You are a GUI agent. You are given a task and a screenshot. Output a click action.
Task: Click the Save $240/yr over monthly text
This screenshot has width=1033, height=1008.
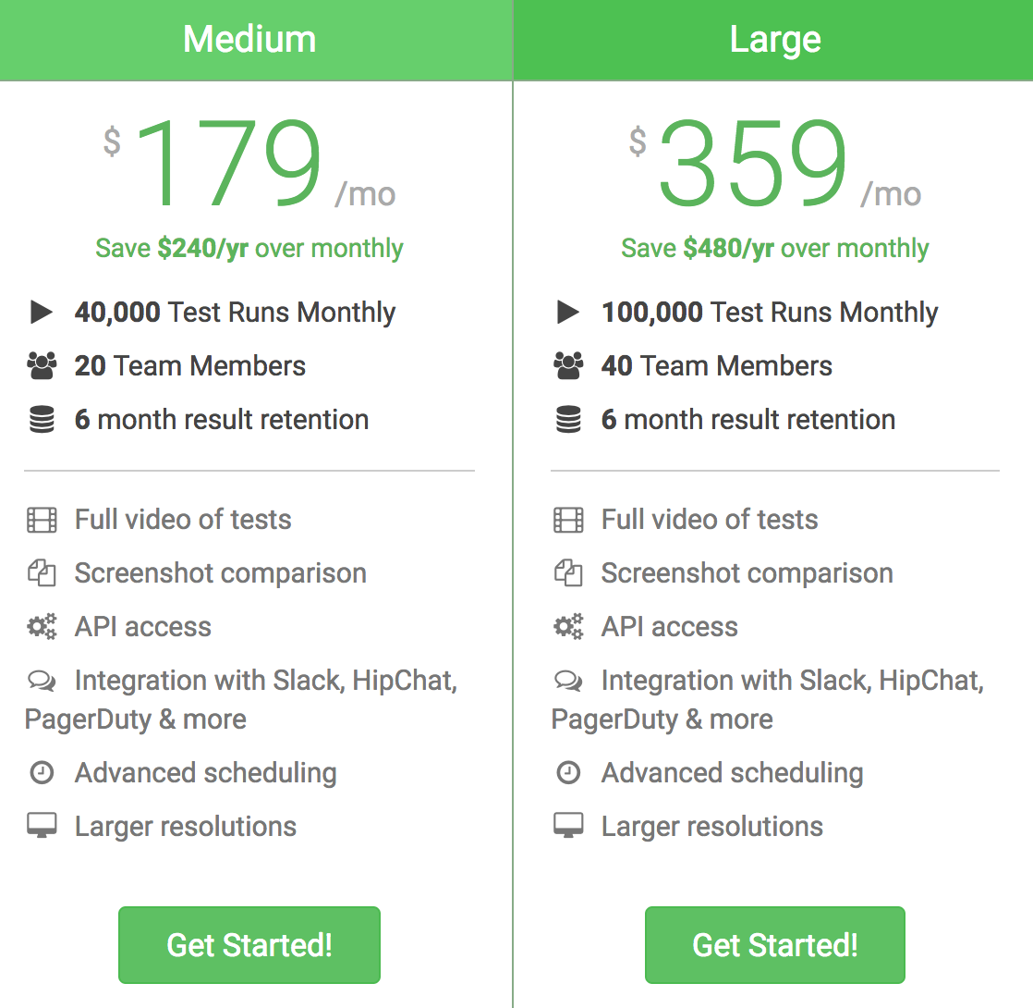pos(249,248)
